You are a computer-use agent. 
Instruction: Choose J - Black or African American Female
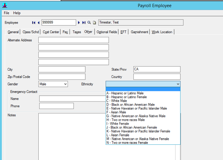pyautogui.click(x=143, y=128)
